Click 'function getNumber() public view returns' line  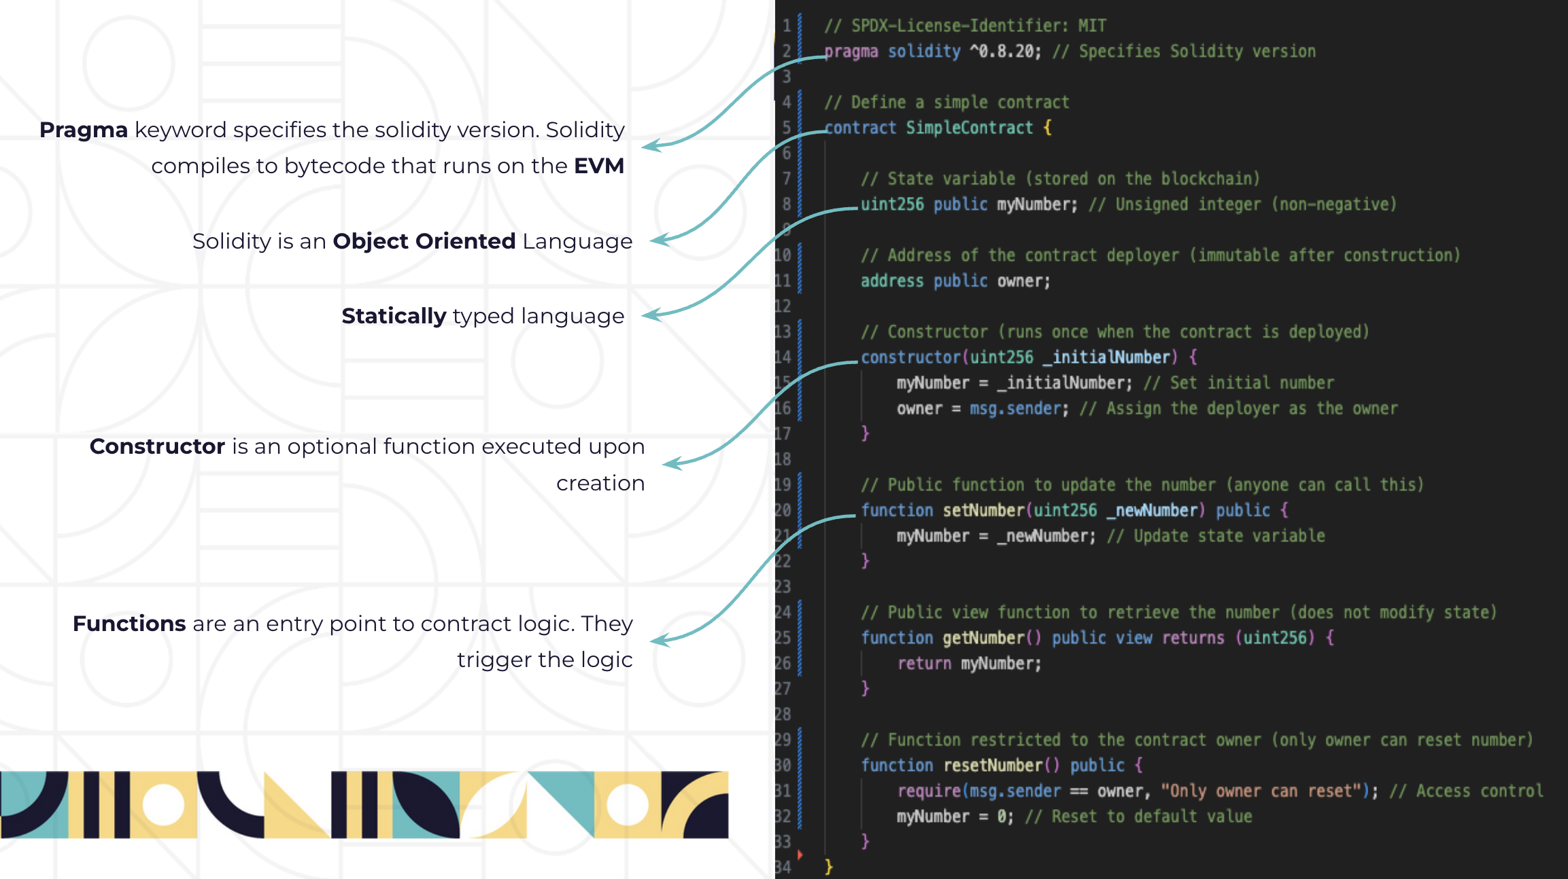1097,638
